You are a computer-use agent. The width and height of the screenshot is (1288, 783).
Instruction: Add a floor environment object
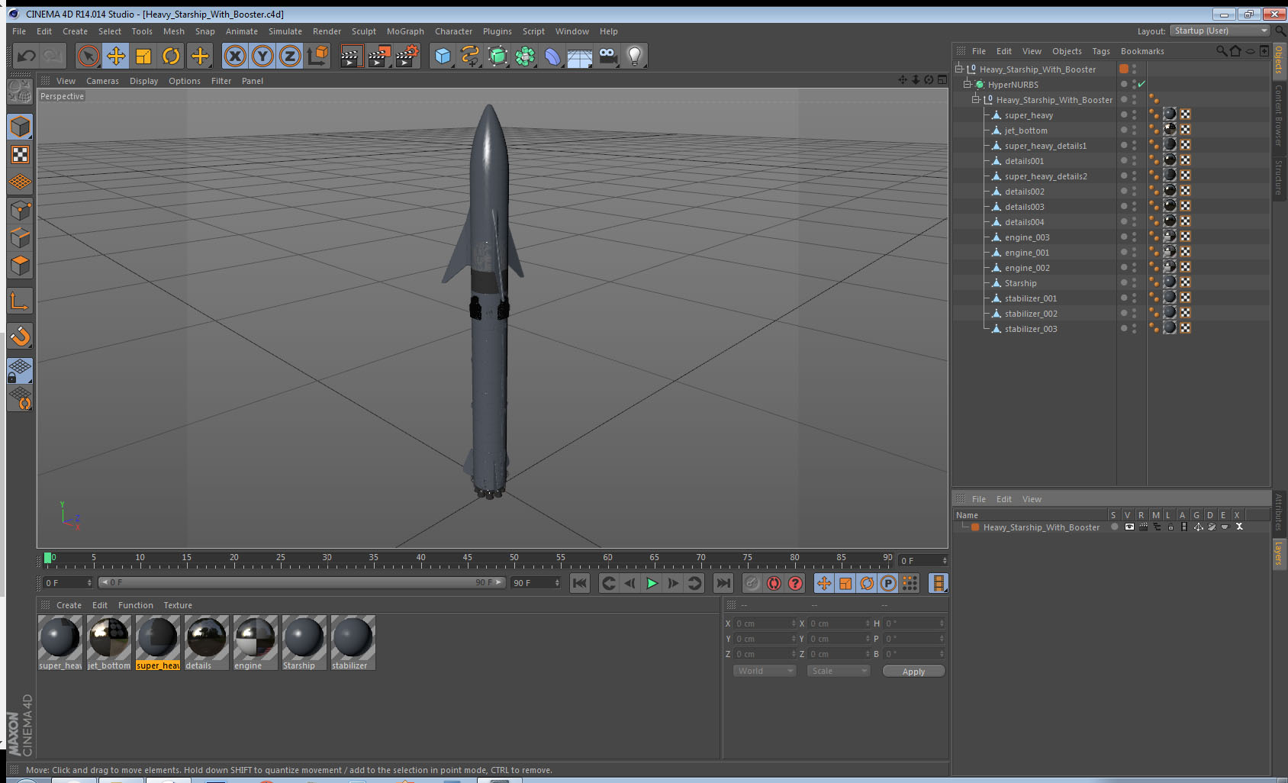pyautogui.click(x=580, y=56)
